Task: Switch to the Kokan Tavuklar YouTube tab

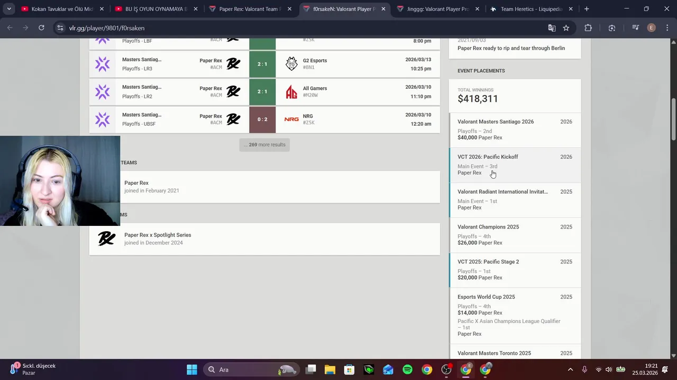Action: pyautogui.click(x=57, y=9)
